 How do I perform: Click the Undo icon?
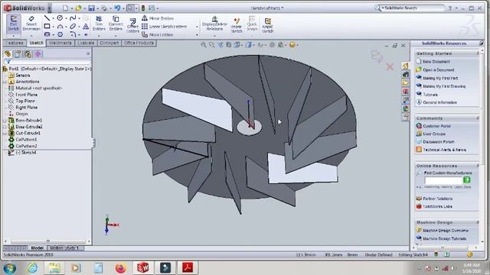tap(117, 8)
